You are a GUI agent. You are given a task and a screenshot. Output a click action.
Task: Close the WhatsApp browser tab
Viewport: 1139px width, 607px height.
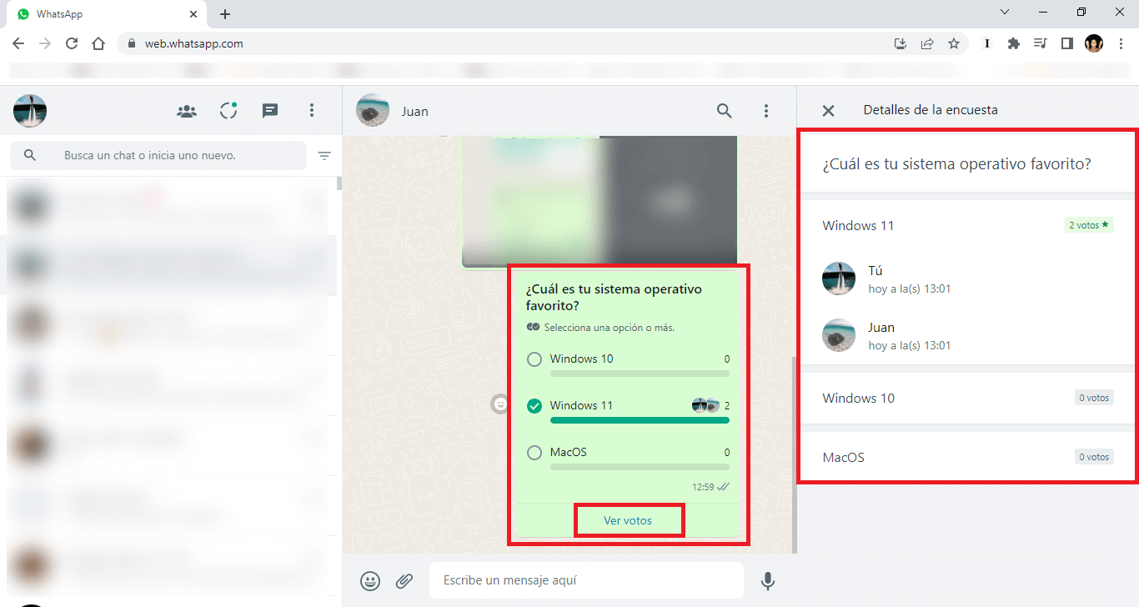pos(194,14)
